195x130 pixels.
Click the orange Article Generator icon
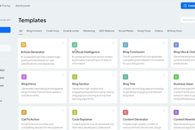[23, 45]
